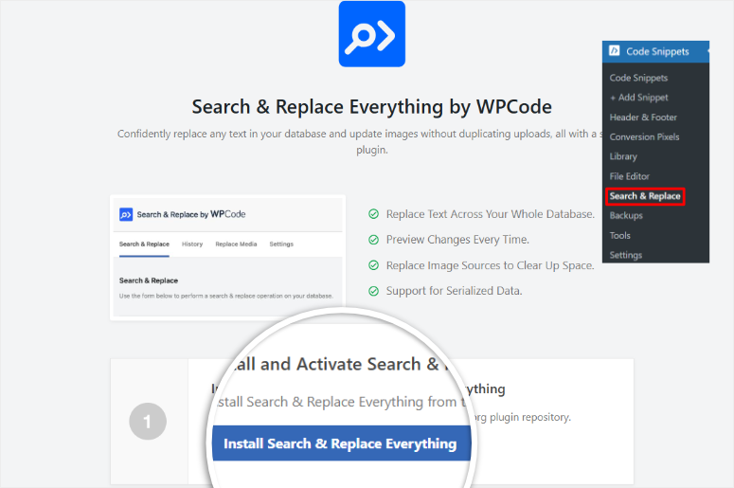Click Code Snippets top-level sidebar header
Screen dimensions: 734x488
tap(655, 51)
